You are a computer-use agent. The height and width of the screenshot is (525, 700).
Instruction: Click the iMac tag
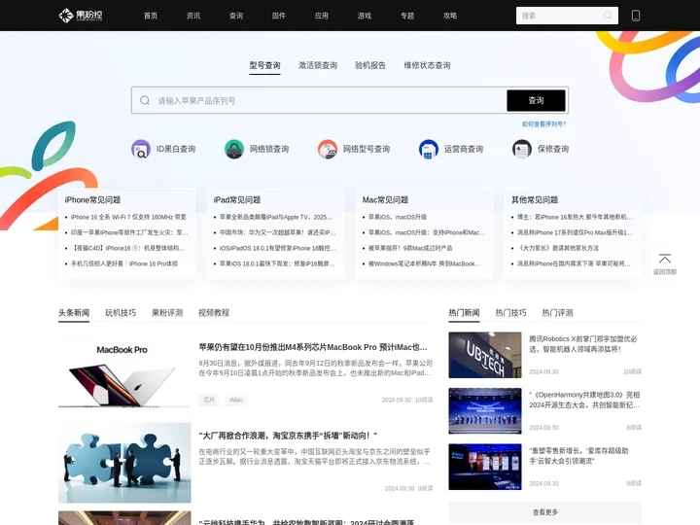click(x=235, y=400)
